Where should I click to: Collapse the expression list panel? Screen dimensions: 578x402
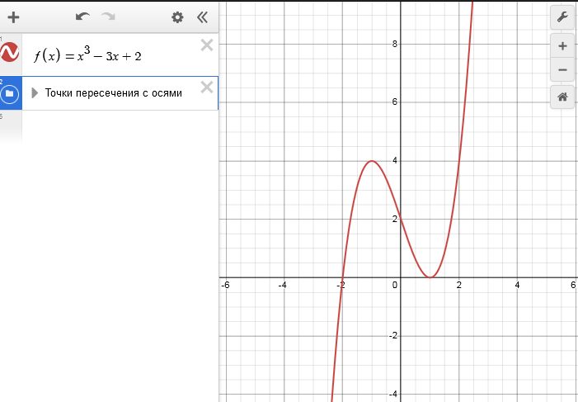point(202,17)
